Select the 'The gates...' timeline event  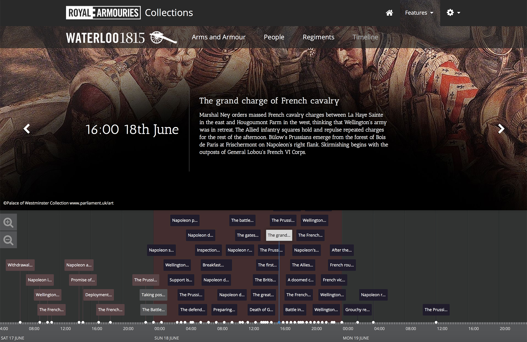point(248,235)
